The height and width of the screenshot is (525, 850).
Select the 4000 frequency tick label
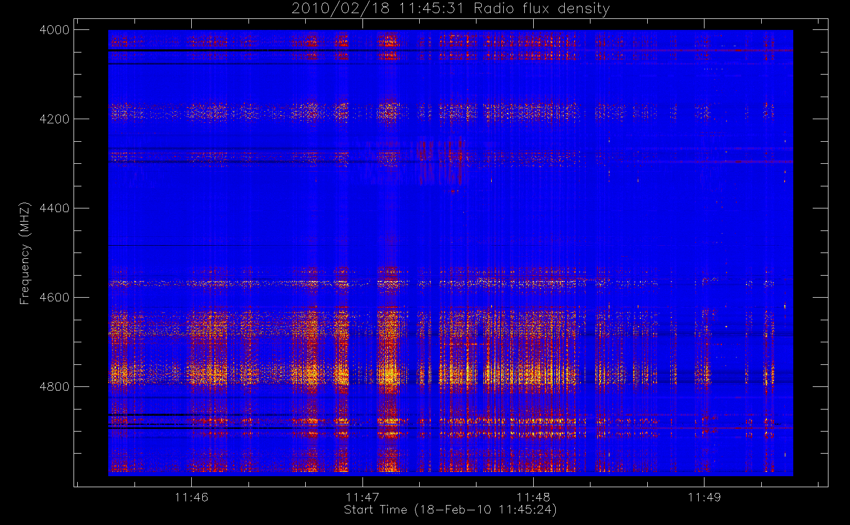[55, 30]
